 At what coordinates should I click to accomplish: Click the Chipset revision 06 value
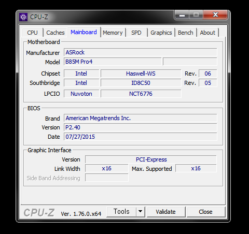(x=208, y=74)
